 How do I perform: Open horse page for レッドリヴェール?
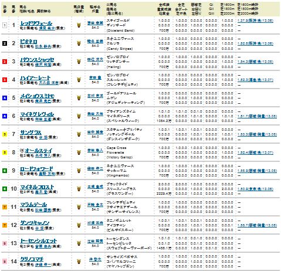tap(36, 23)
